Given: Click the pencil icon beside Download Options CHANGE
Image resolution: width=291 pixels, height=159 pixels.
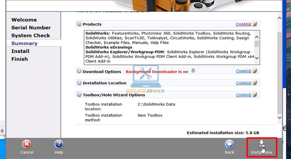Looking at the screenshot, I should tap(255, 71).
